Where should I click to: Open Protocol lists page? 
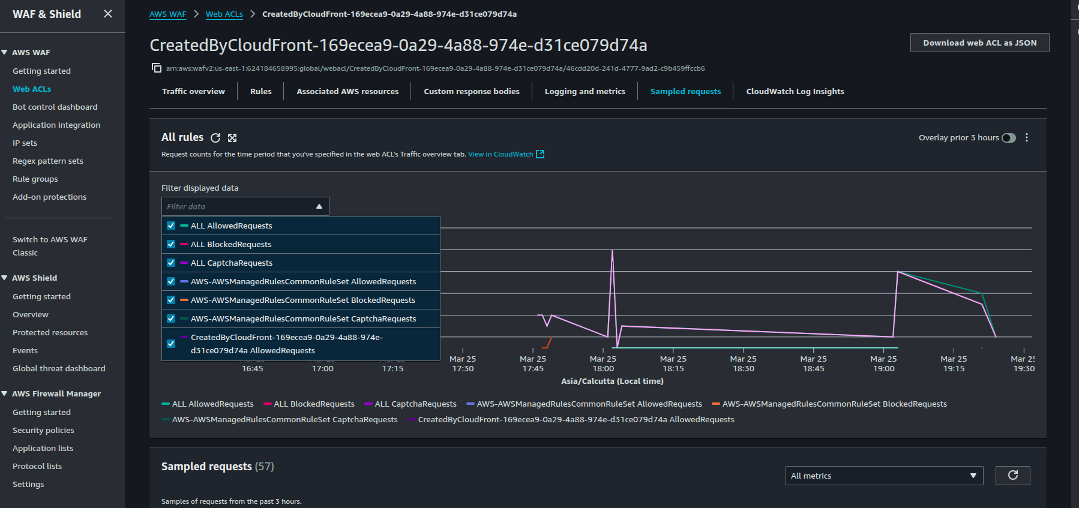point(37,466)
